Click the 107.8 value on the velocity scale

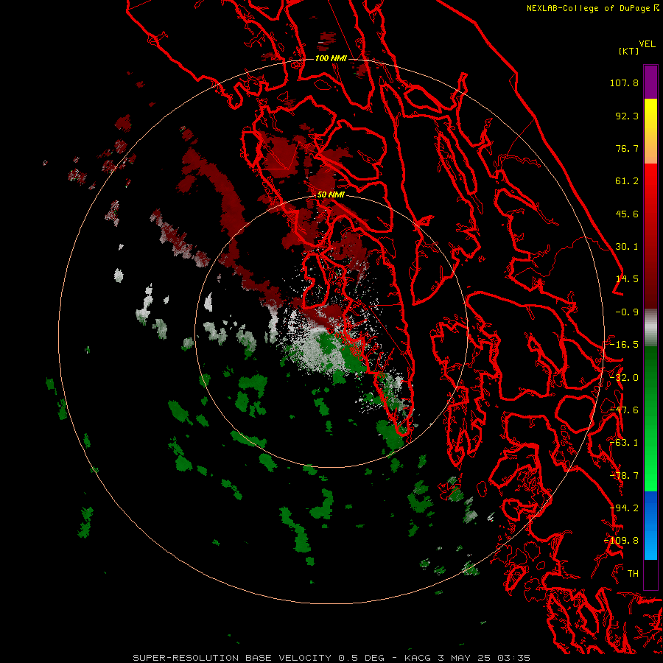click(x=624, y=83)
